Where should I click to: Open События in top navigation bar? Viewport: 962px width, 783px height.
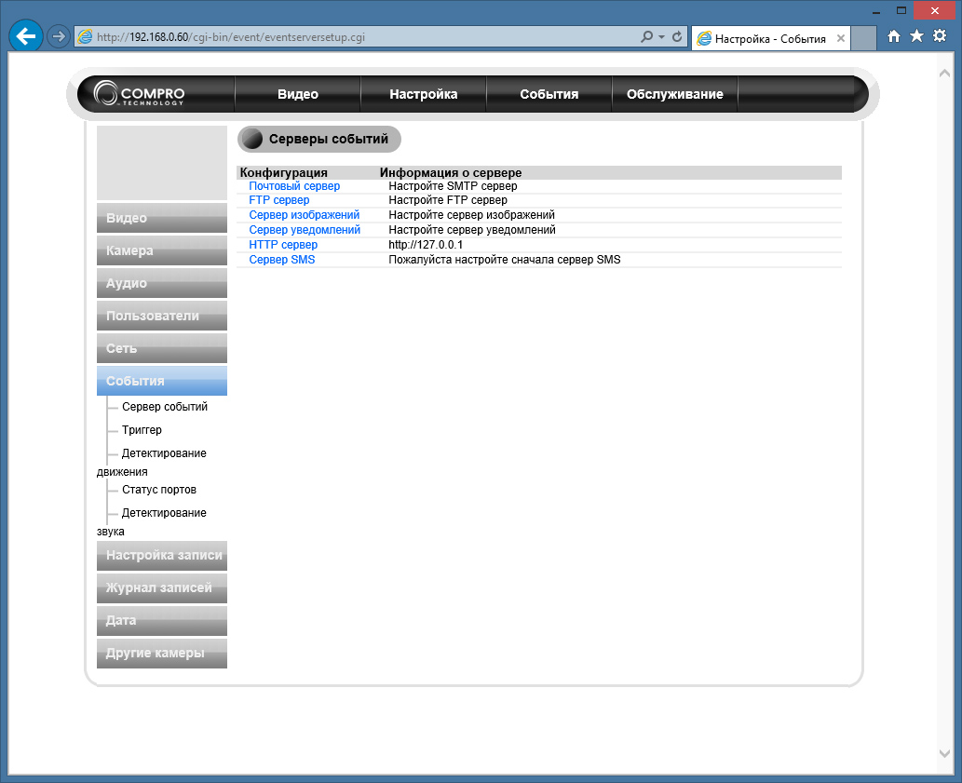pos(549,94)
